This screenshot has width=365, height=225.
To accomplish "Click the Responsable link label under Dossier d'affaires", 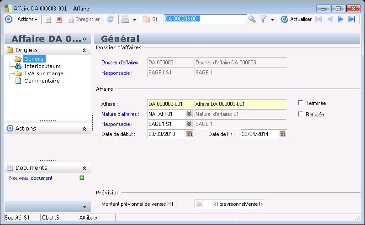I will [117, 73].
